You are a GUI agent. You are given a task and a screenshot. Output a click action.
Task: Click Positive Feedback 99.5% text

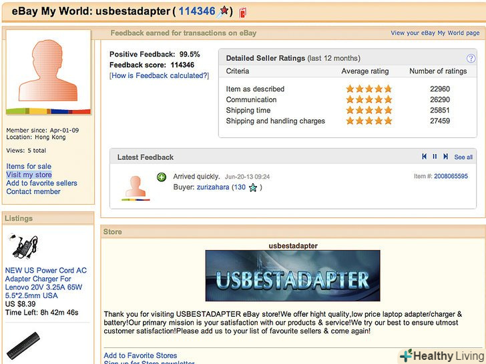click(154, 55)
